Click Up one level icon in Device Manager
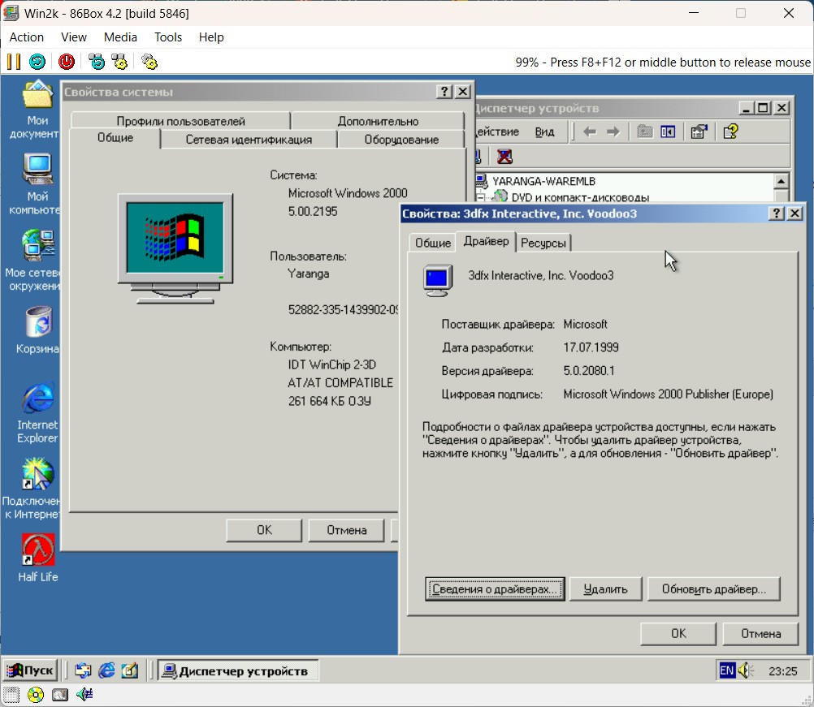Screen dimensions: 814x707 645,131
